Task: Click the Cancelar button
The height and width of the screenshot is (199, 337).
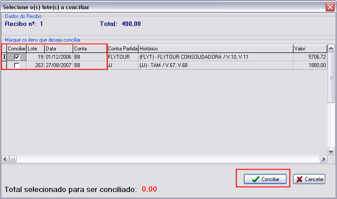Action: [x=309, y=179]
